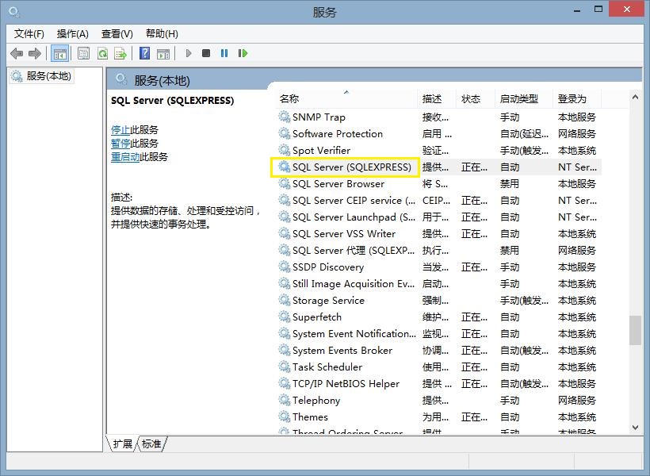This screenshot has height=476, width=650.
Task: Select the Storage Service row
Action: coord(439,301)
